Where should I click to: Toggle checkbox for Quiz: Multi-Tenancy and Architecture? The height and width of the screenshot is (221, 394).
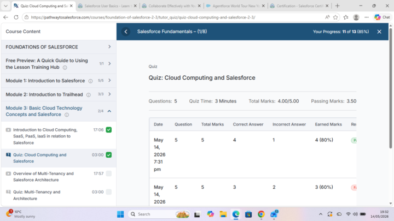coord(109,192)
